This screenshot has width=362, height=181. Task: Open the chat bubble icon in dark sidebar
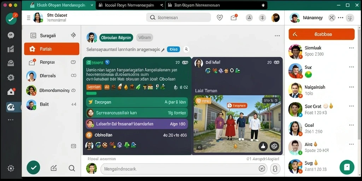(11, 35)
